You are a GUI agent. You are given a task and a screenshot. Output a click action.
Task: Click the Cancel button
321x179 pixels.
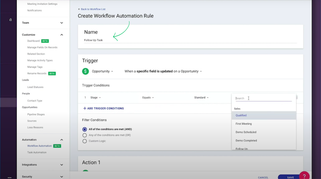263,177
